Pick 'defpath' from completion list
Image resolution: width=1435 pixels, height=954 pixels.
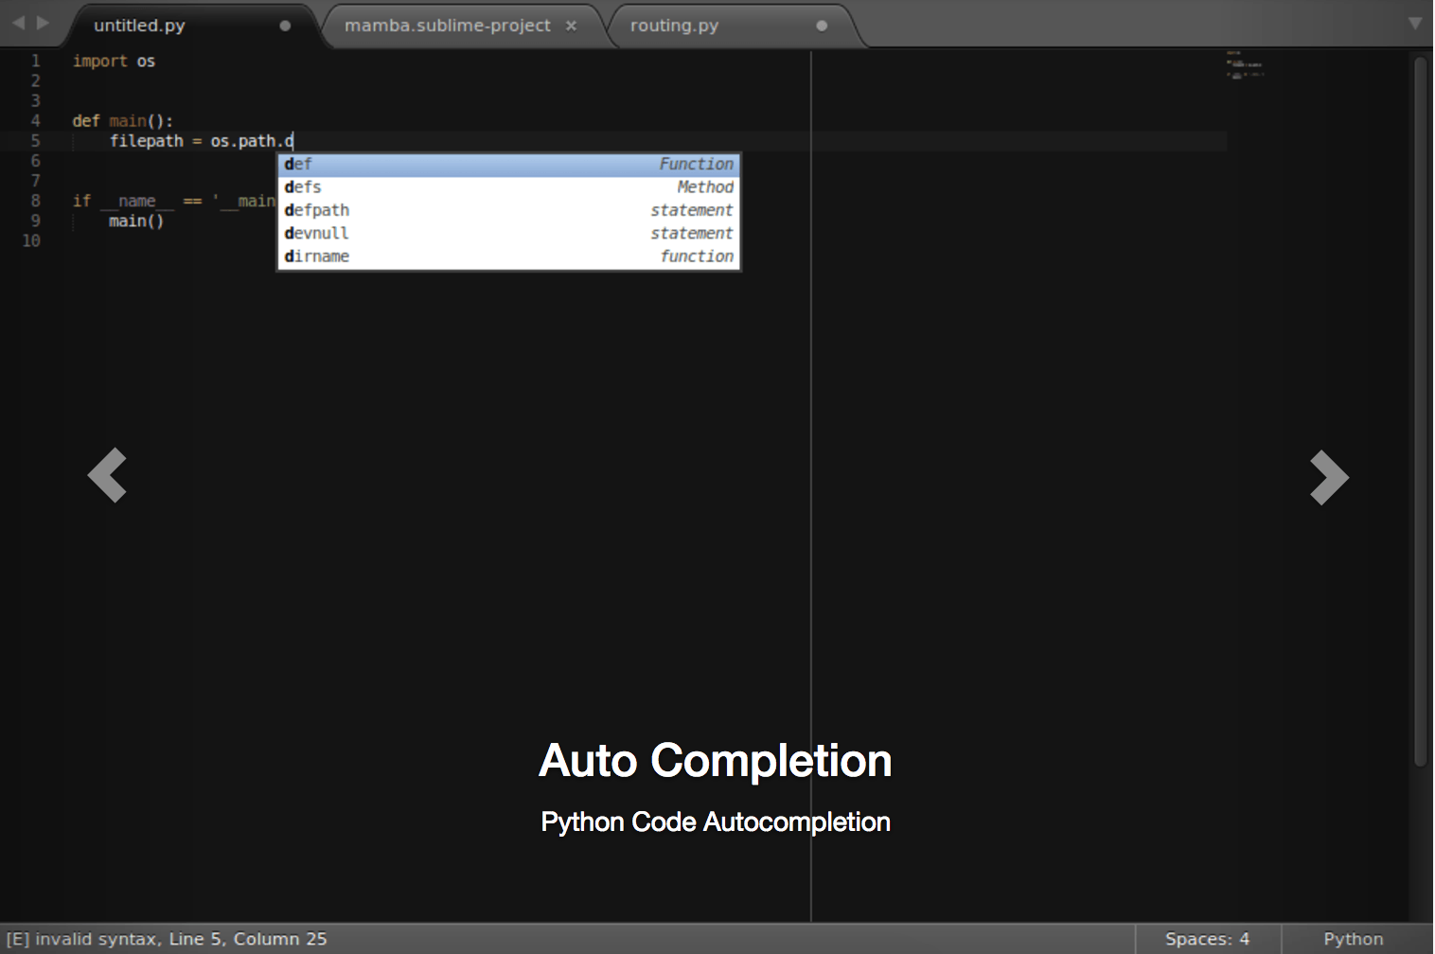click(508, 210)
